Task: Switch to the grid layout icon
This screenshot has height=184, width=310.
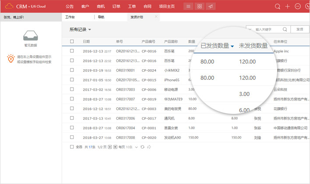Action: (x=199, y=7)
